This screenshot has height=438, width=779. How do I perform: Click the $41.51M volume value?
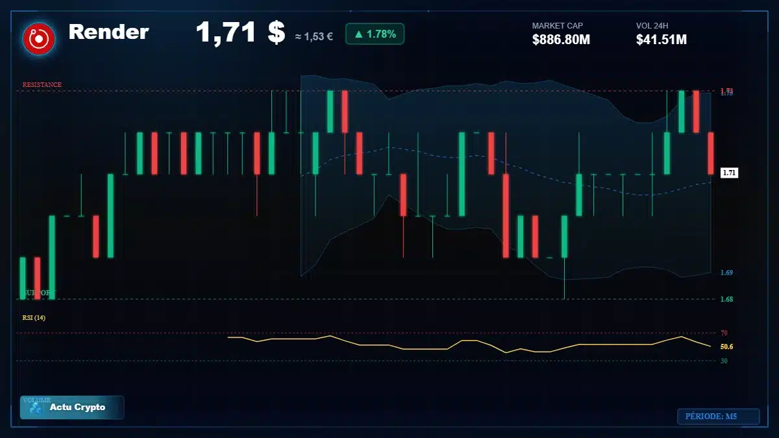click(662, 40)
